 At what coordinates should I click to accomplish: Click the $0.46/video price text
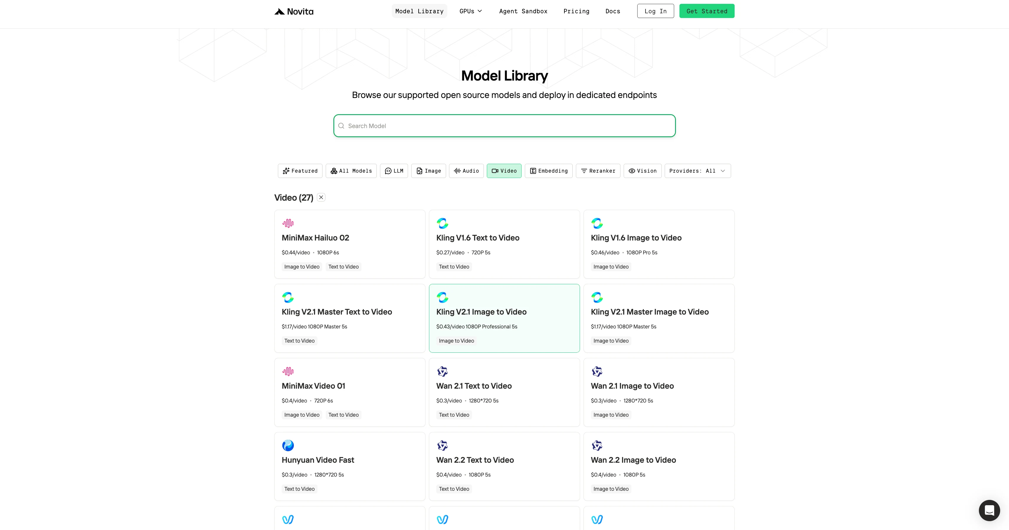(605, 253)
